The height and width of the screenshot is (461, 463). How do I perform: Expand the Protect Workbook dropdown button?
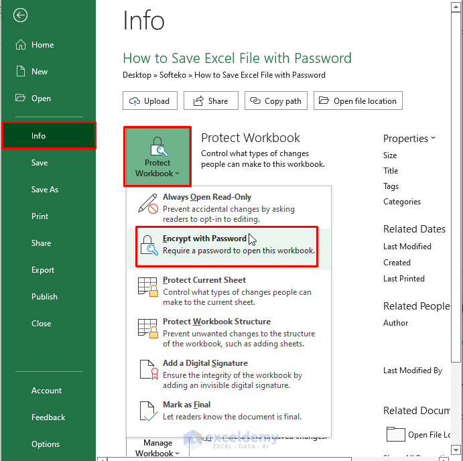tap(157, 157)
